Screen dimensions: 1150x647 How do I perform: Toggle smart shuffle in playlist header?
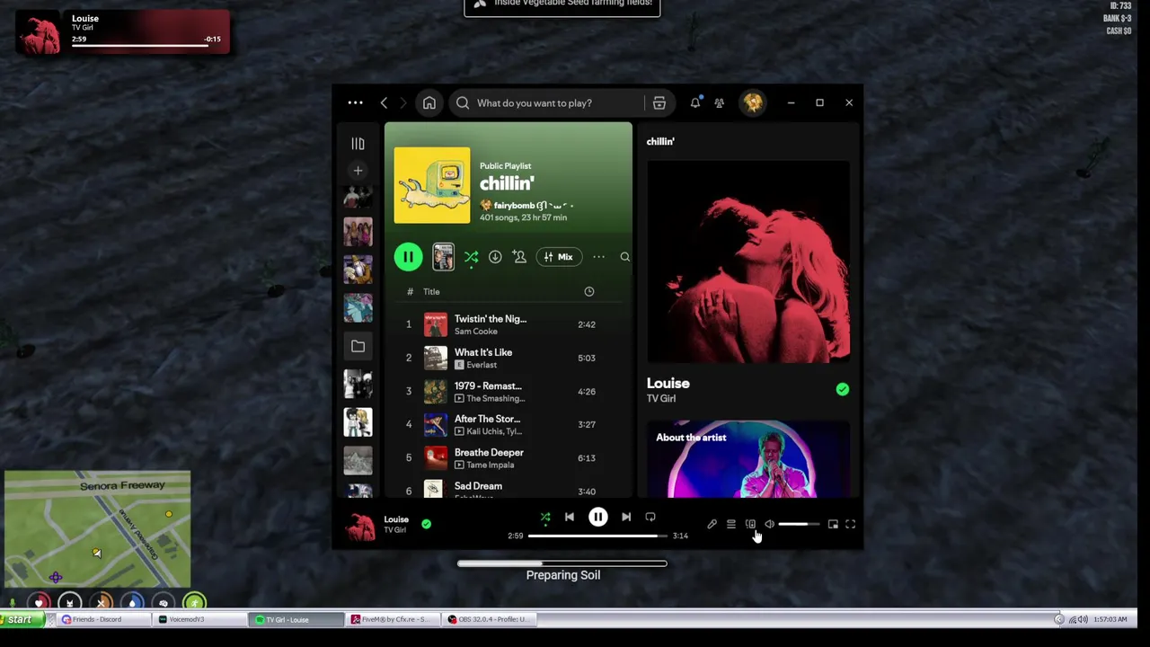click(x=471, y=257)
